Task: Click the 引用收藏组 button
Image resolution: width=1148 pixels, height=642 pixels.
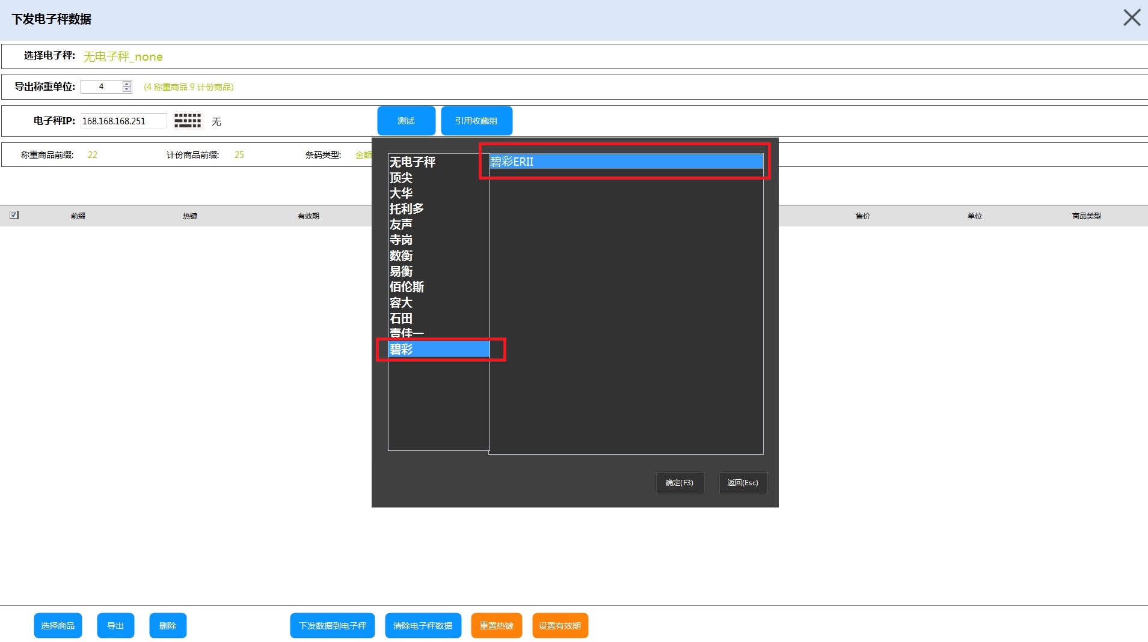Action: click(x=476, y=121)
